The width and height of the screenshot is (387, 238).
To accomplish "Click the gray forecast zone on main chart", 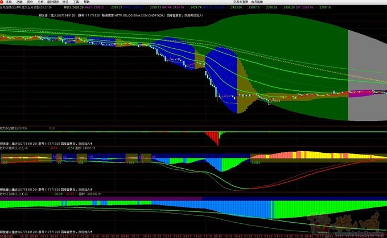I will coord(367,75).
